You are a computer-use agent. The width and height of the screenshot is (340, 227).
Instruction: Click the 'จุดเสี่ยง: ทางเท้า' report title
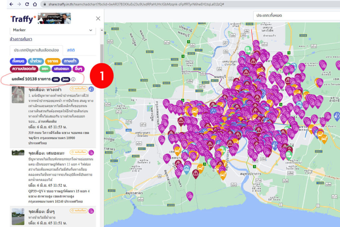(45, 90)
